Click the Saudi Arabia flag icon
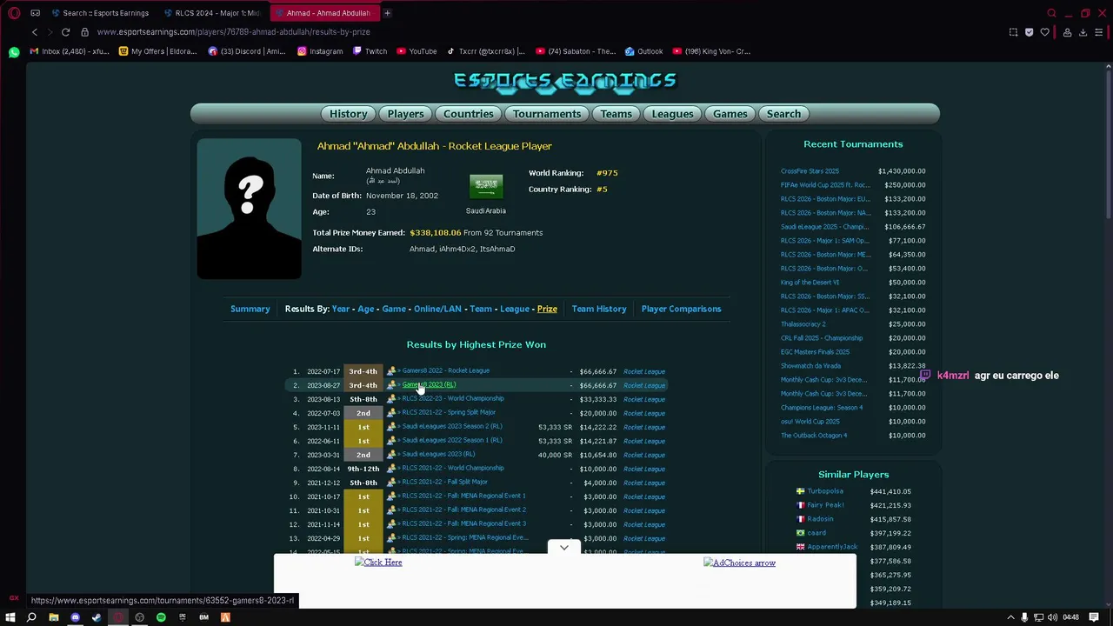Viewport: 1113px width, 626px height. coord(486,186)
